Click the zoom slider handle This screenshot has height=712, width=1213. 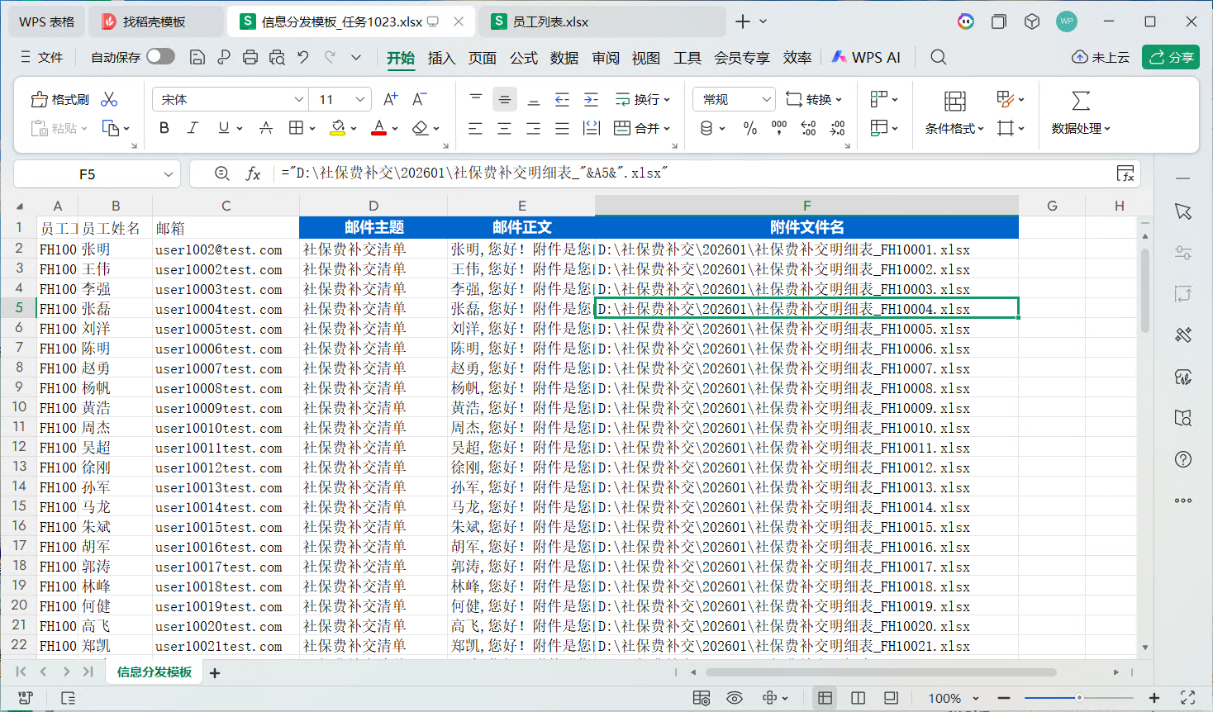(x=1079, y=698)
